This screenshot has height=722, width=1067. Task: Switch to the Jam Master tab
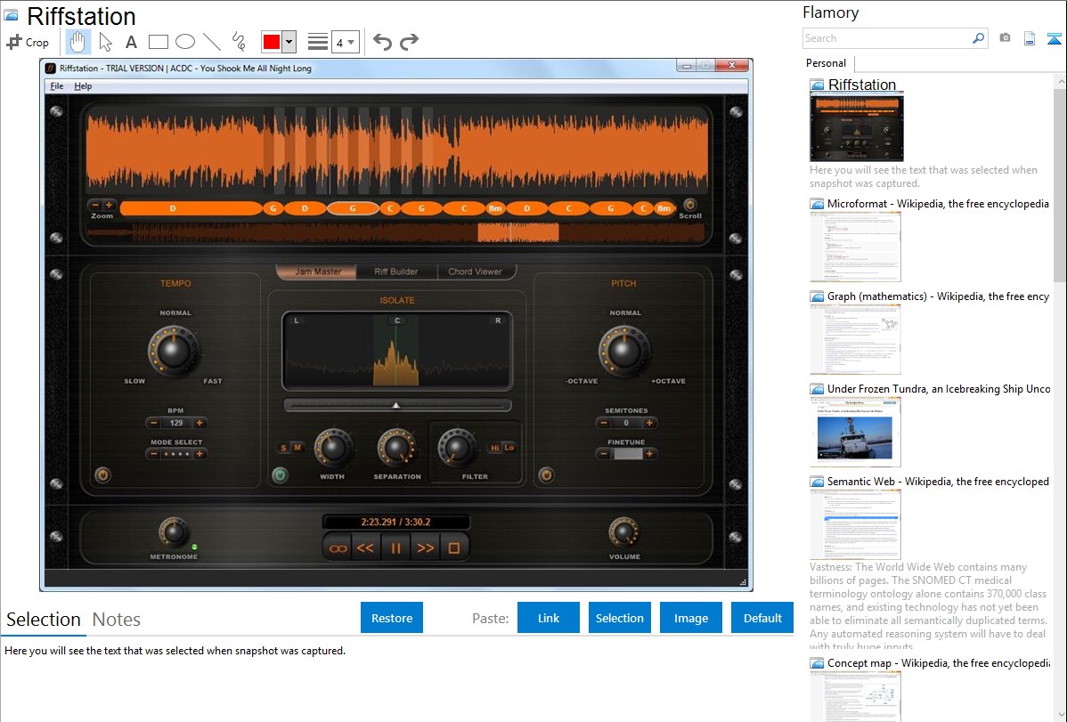[317, 272]
